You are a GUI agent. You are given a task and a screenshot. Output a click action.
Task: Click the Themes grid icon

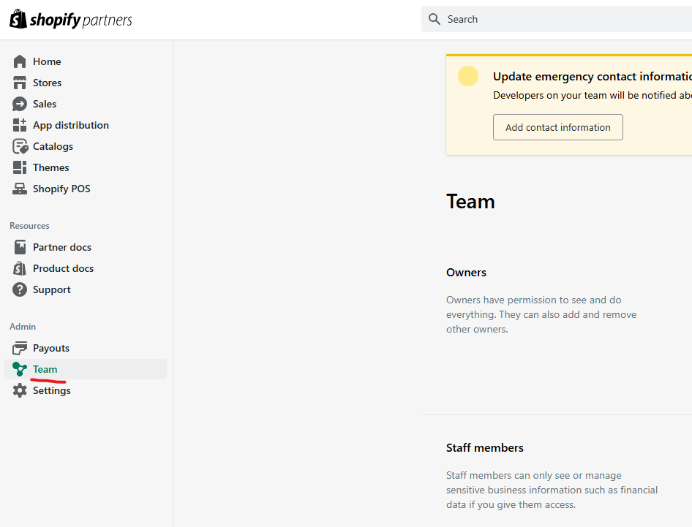click(20, 167)
